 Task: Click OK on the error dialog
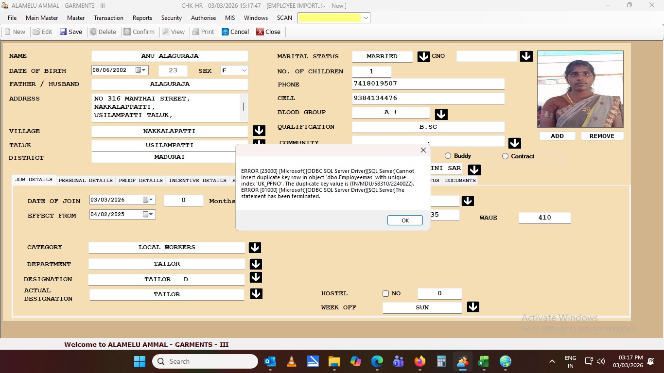tap(405, 220)
